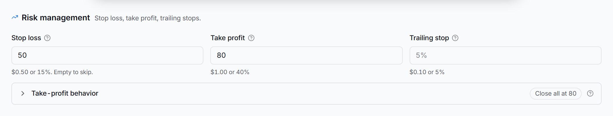The width and height of the screenshot is (613, 116).
Task: Click the Trailing stop field label
Action: (x=429, y=38)
